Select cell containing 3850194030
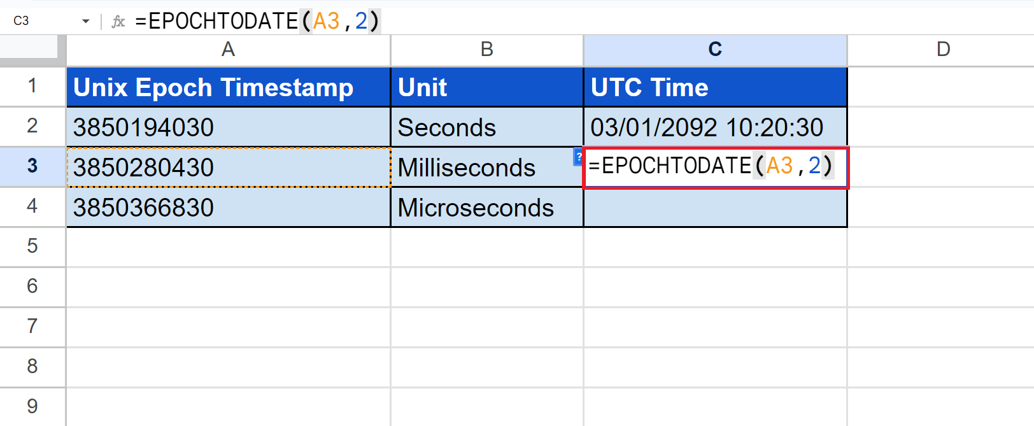The width and height of the screenshot is (1034, 426). tap(228, 127)
